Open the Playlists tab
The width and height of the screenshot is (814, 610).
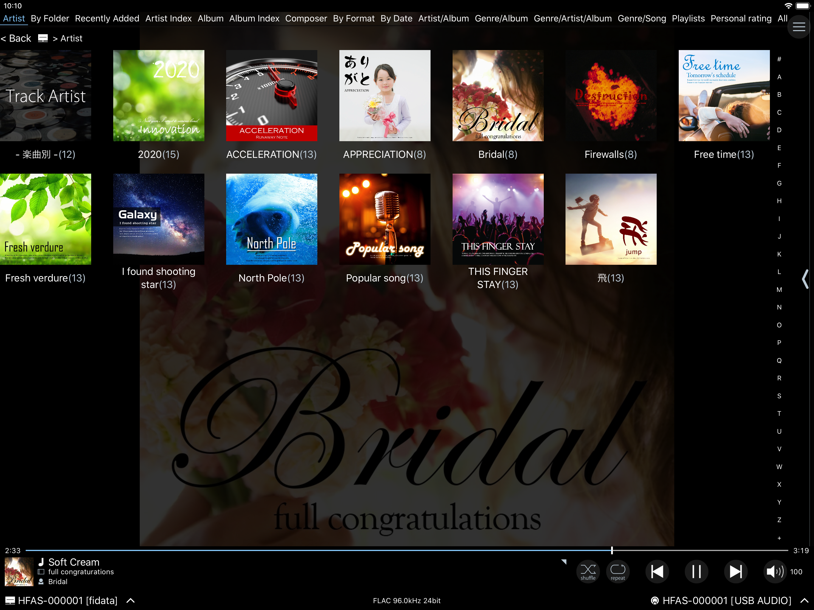[x=688, y=18]
